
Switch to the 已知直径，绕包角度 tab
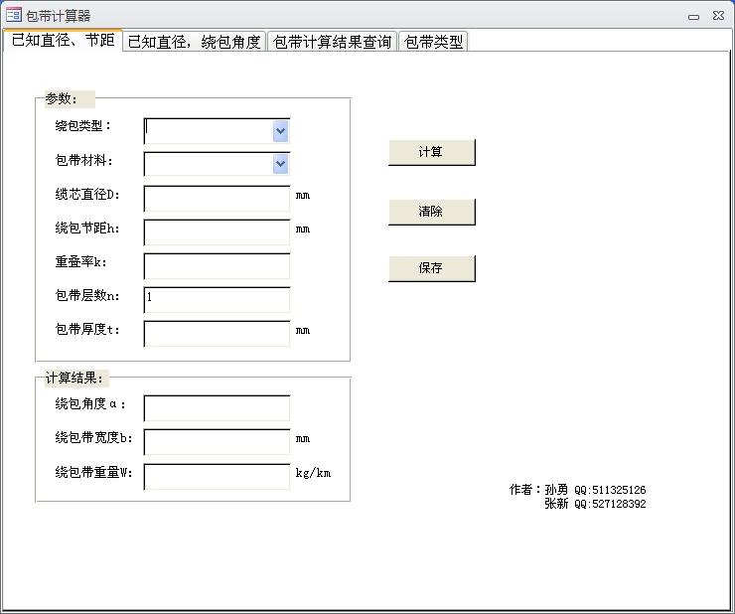pos(195,42)
